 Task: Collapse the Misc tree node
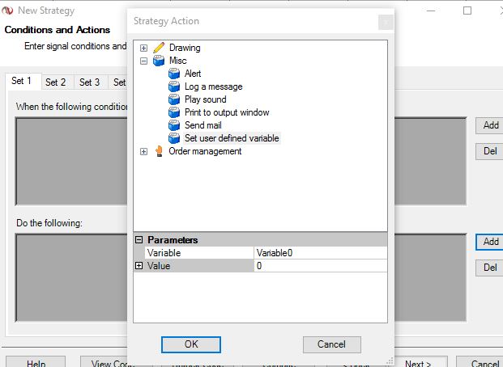tap(144, 61)
